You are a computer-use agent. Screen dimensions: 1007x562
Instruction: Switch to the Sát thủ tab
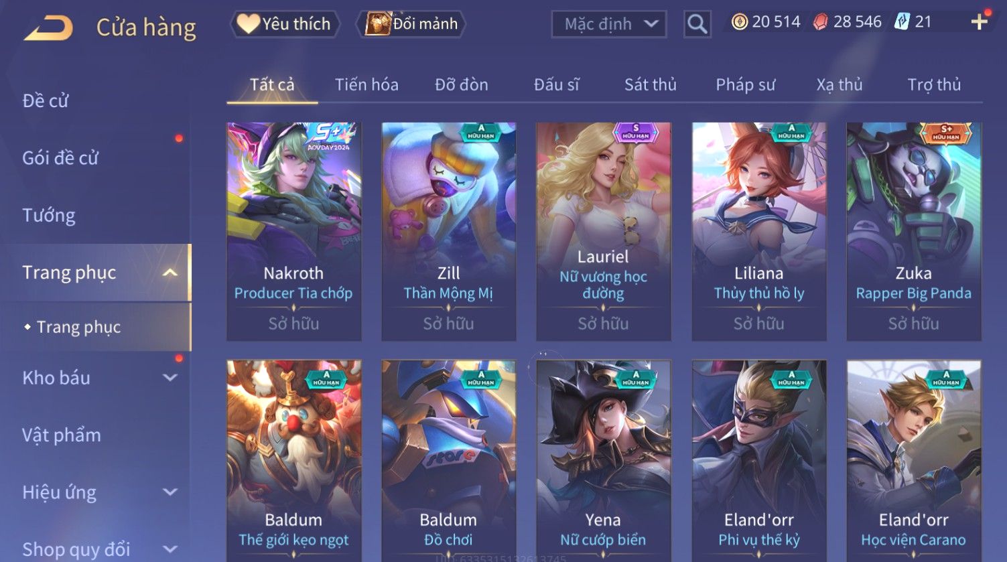click(650, 85)
